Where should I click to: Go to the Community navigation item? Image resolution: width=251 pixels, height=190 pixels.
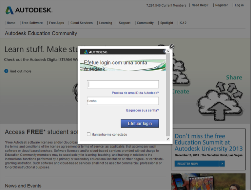click(145, 23)
